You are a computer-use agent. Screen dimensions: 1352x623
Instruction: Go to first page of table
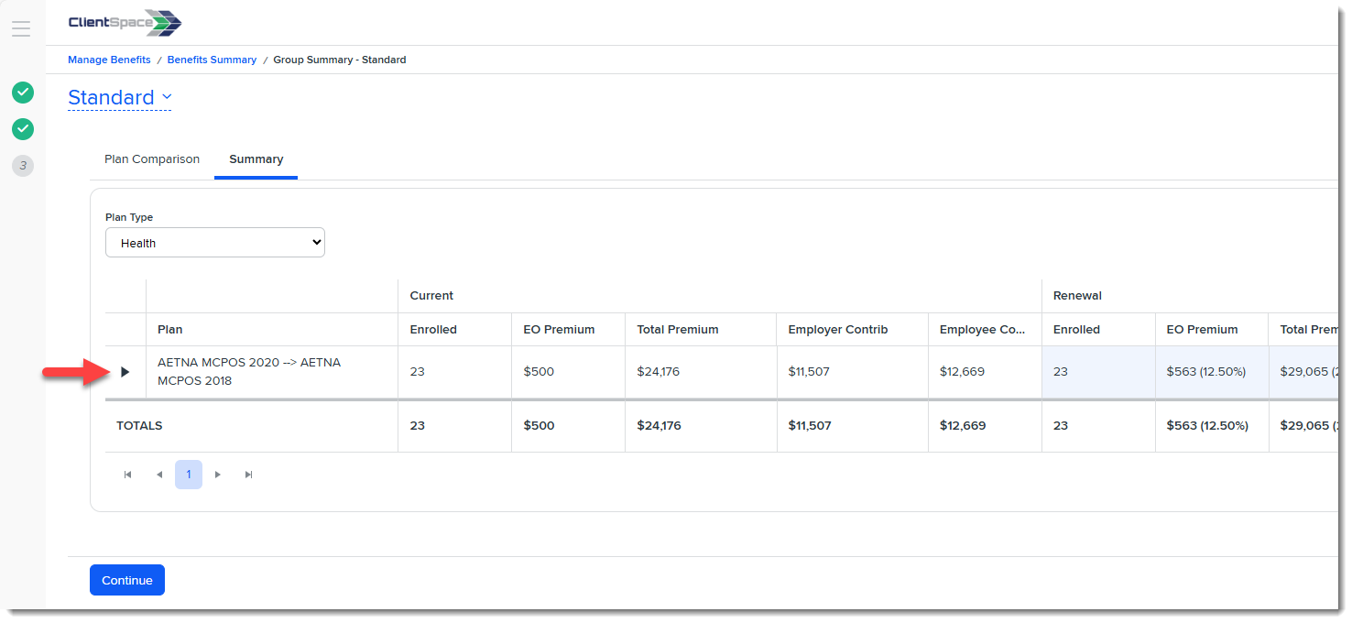(x=128, y=475)
